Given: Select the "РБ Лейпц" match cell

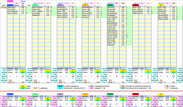Looking at the screenshot, I should pyautogui.click(x=110, y=11).
